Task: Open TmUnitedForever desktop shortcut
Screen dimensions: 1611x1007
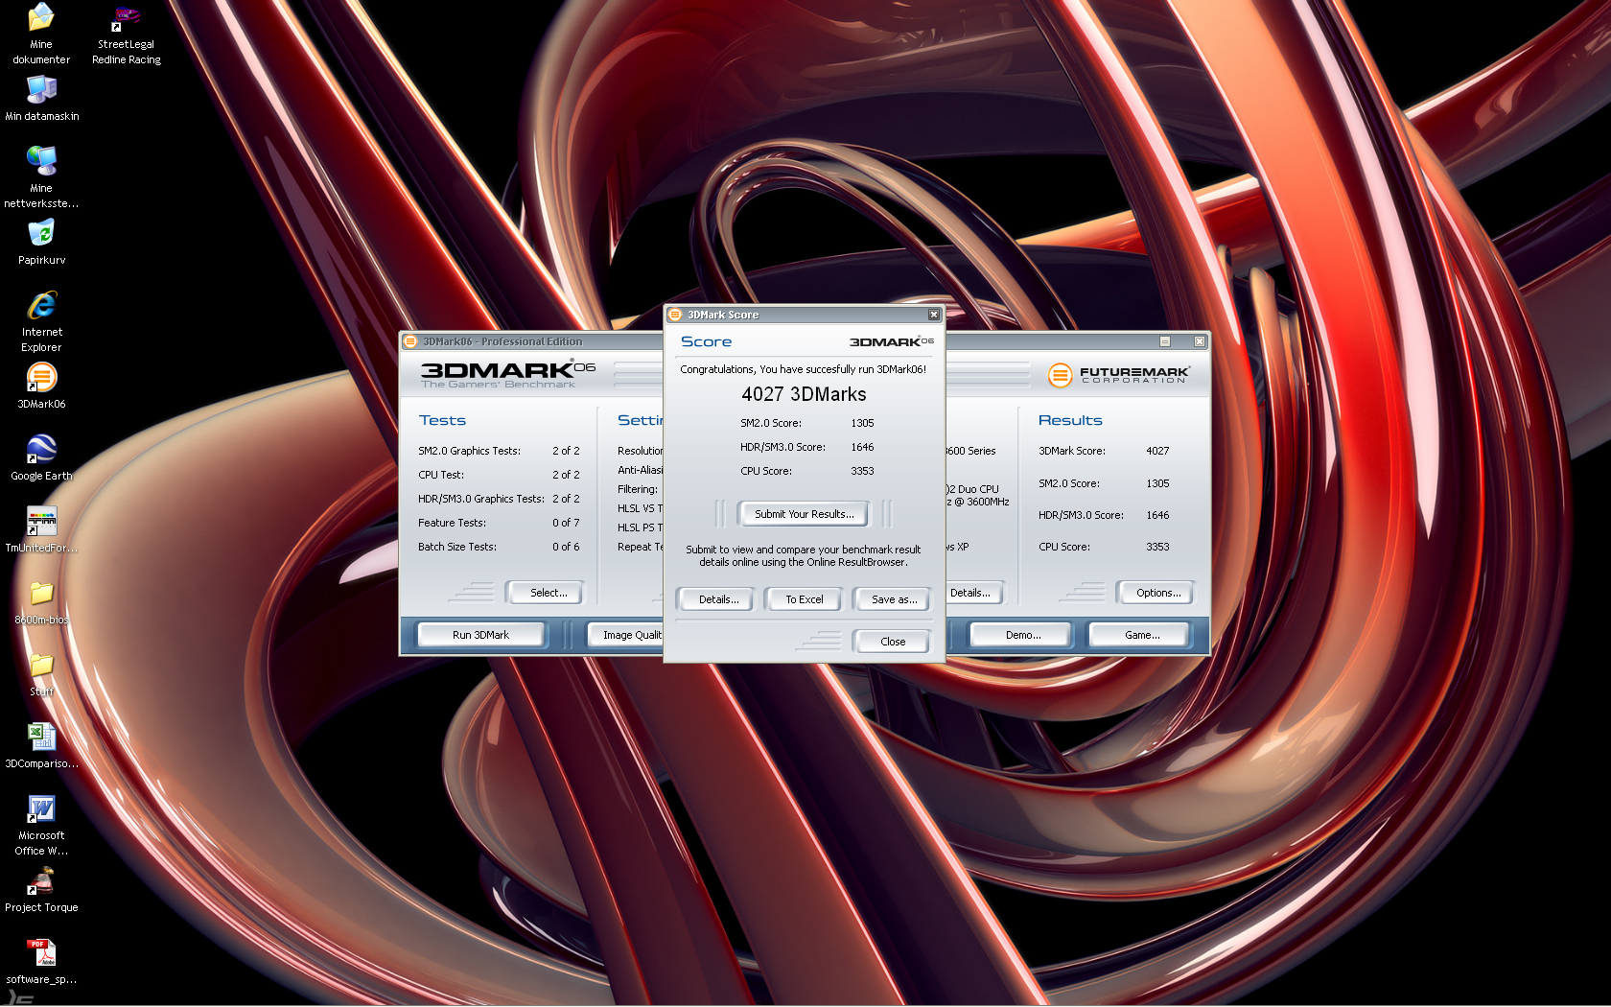Action: pyautogui.click(x=41, y=529)
